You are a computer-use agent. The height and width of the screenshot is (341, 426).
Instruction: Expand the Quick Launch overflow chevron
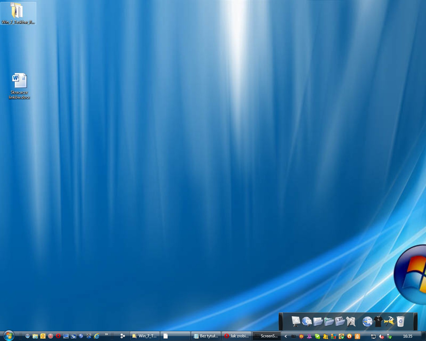click(x=106, y=334)
